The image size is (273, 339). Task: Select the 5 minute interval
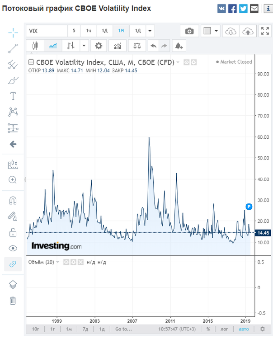click(74, 31)
